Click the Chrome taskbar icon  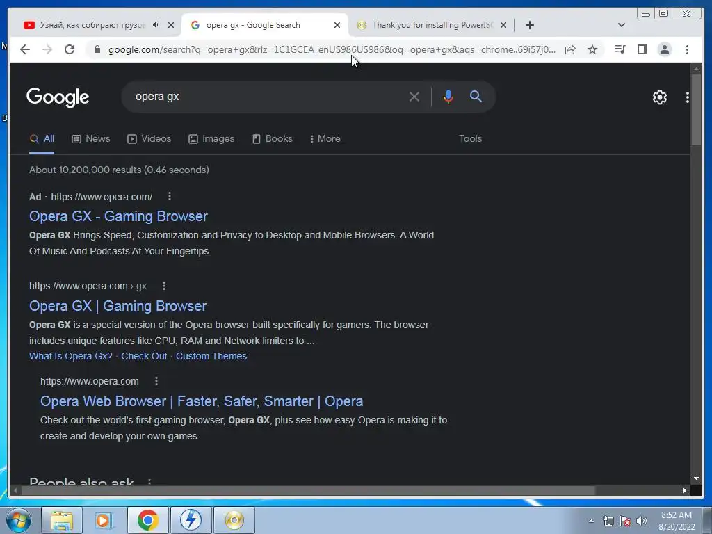click(x=147, y=520)
